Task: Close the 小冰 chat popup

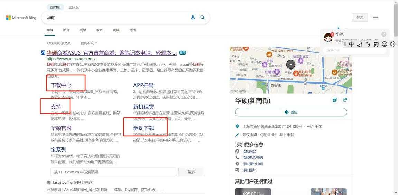Action: click(384, 34)
